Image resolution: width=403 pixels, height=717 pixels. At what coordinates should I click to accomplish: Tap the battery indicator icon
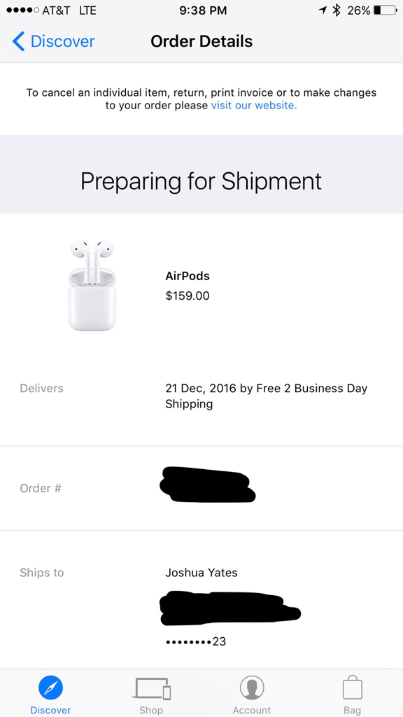pyautogui.click(x=386, y=10)
